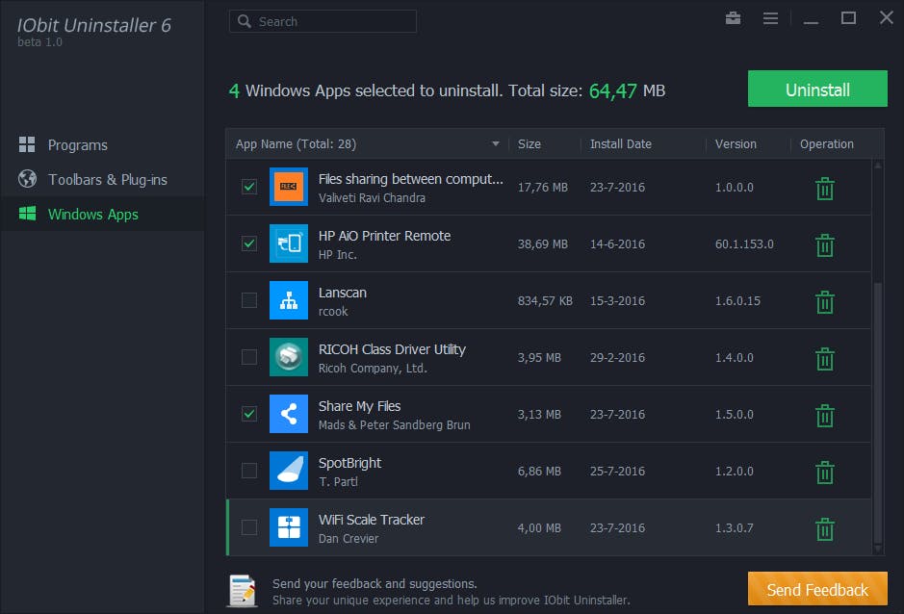This screenshot has width=904, height=614.
Task: Click the 38,69 MB size value
Action: 543,243
